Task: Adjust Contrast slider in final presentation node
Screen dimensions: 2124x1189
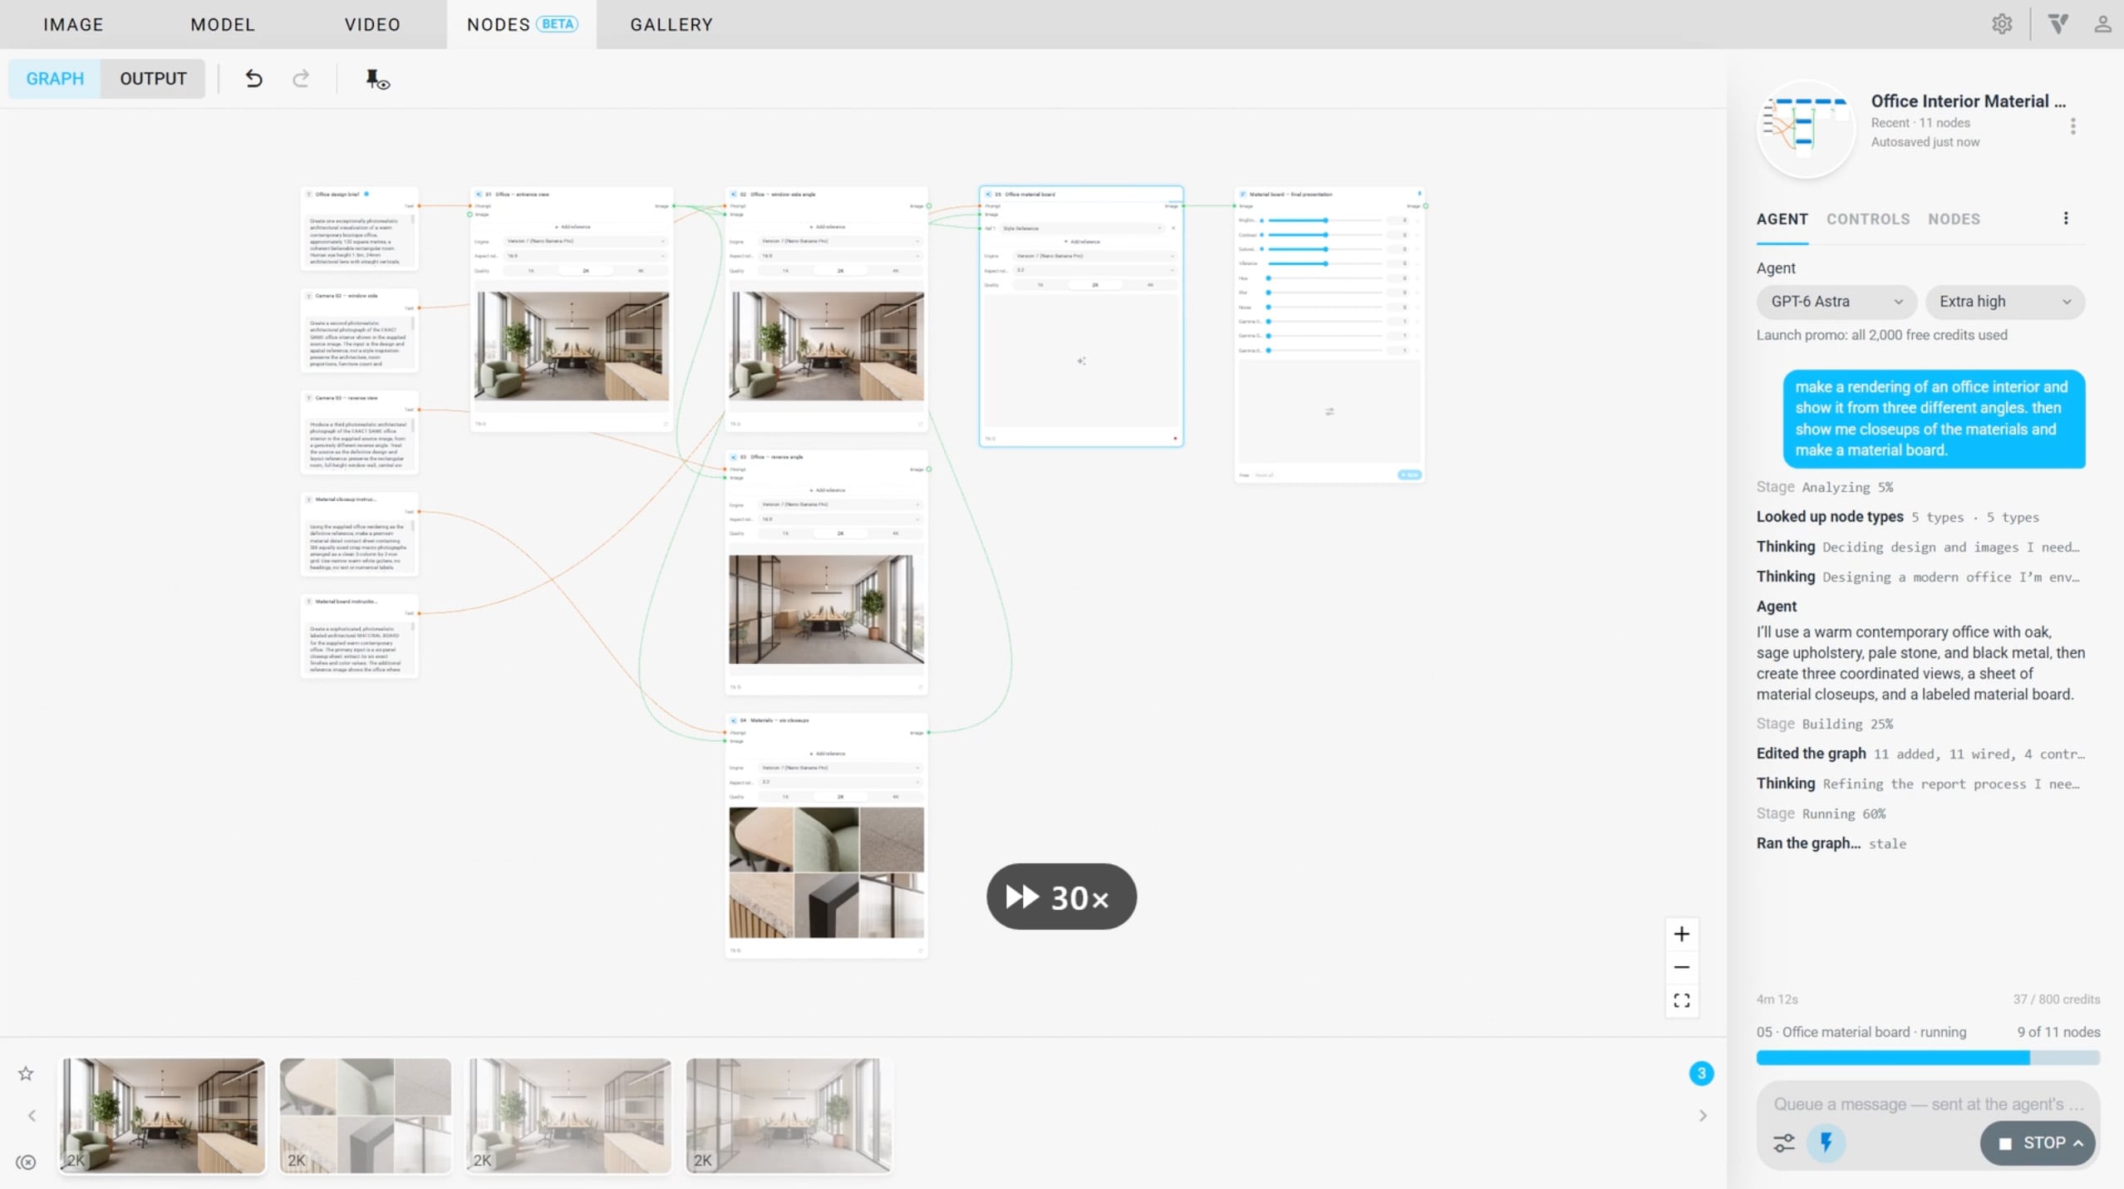Action: (x=1325, y=234)
